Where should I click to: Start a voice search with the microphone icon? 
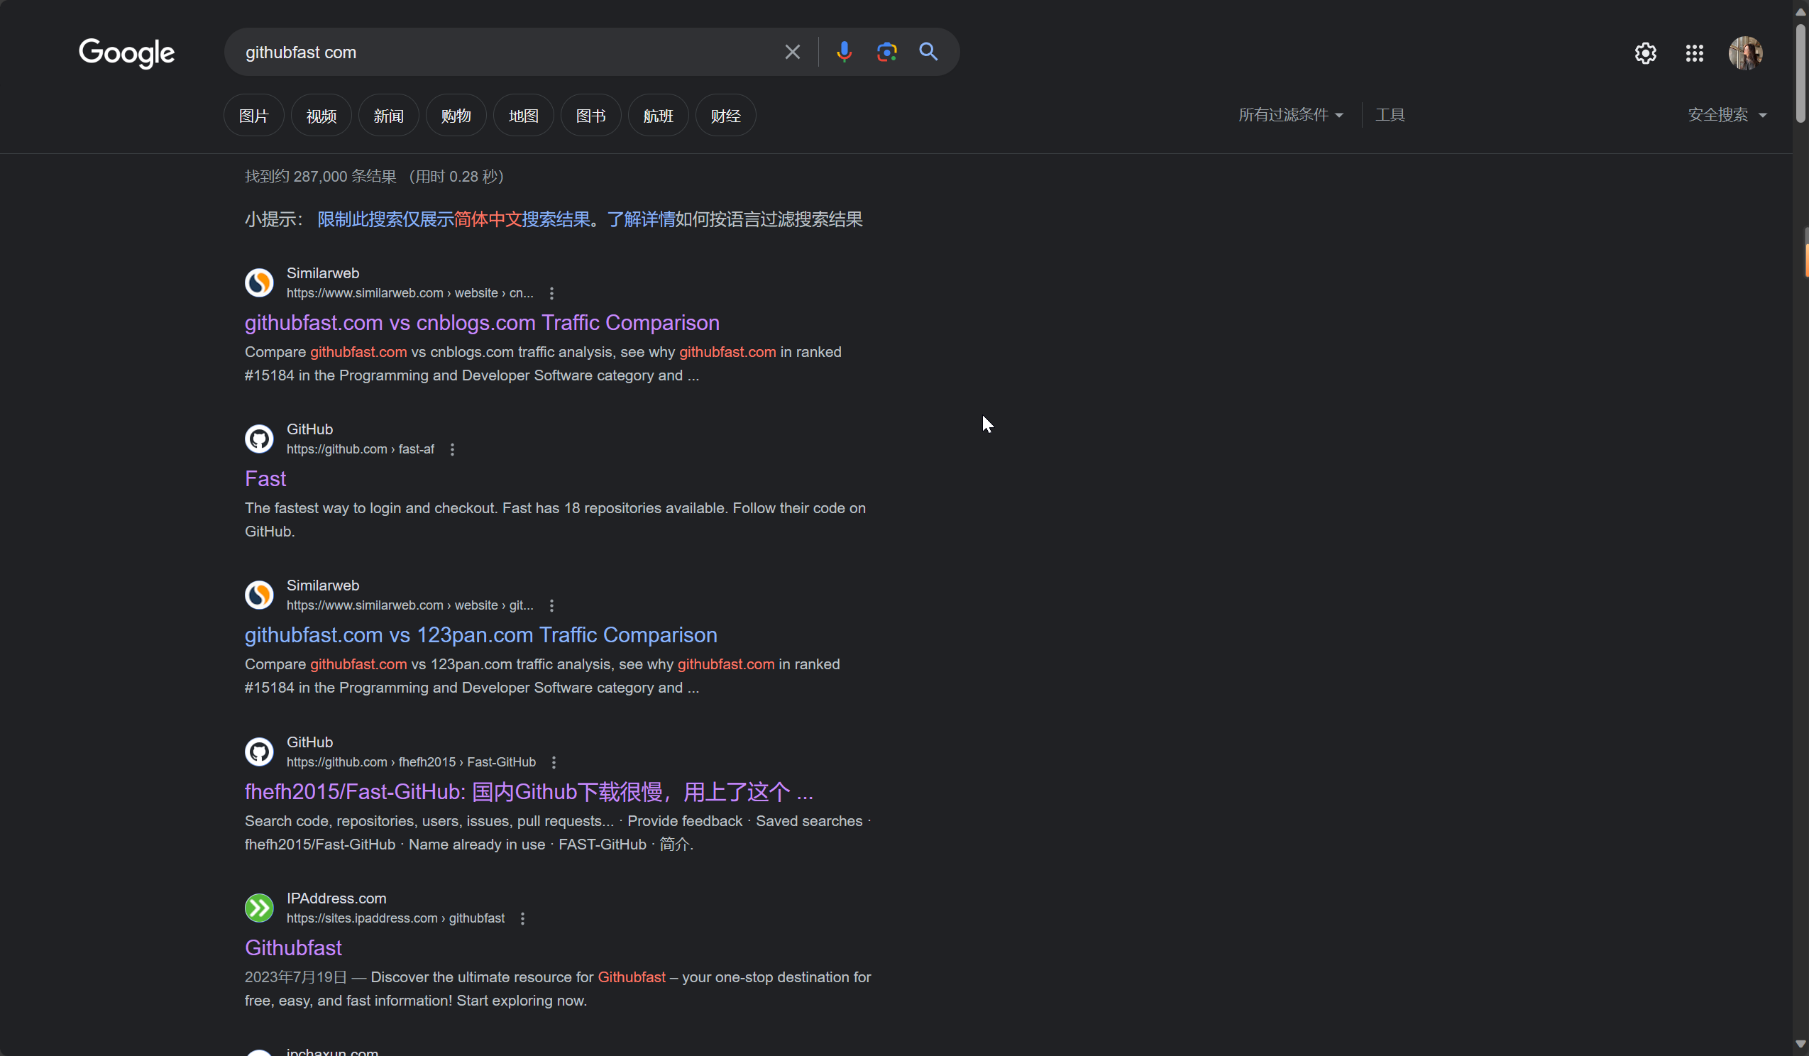(844, 52)
